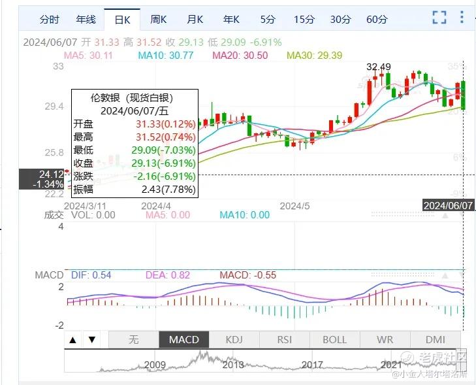Viewport: 476px width, 385px height.
Task: Choose the 无 indicator option
Action: click(134, 339)
